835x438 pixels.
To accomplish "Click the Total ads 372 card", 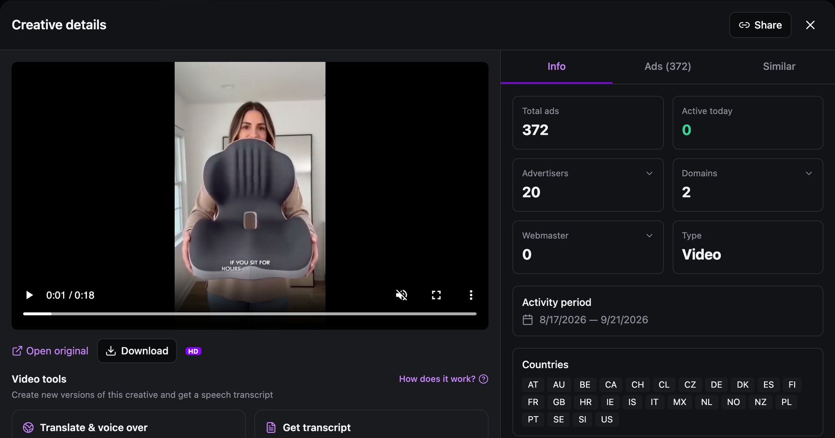I will 588,123.
